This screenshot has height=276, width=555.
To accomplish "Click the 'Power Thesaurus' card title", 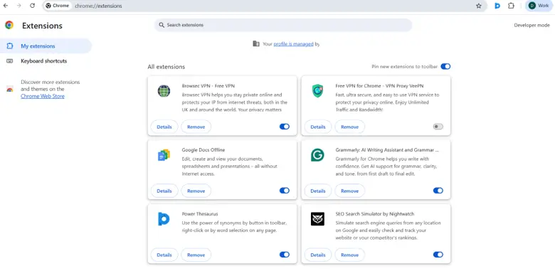I will (200, 213).
